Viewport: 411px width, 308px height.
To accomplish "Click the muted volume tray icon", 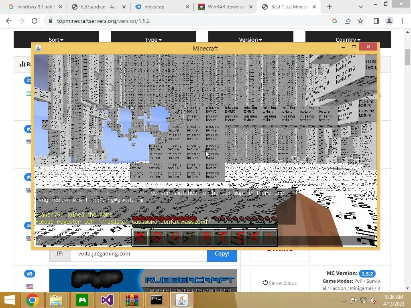I will (373, 300).
